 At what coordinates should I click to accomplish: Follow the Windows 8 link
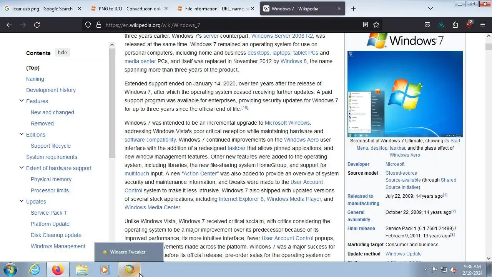coord(294,61)
